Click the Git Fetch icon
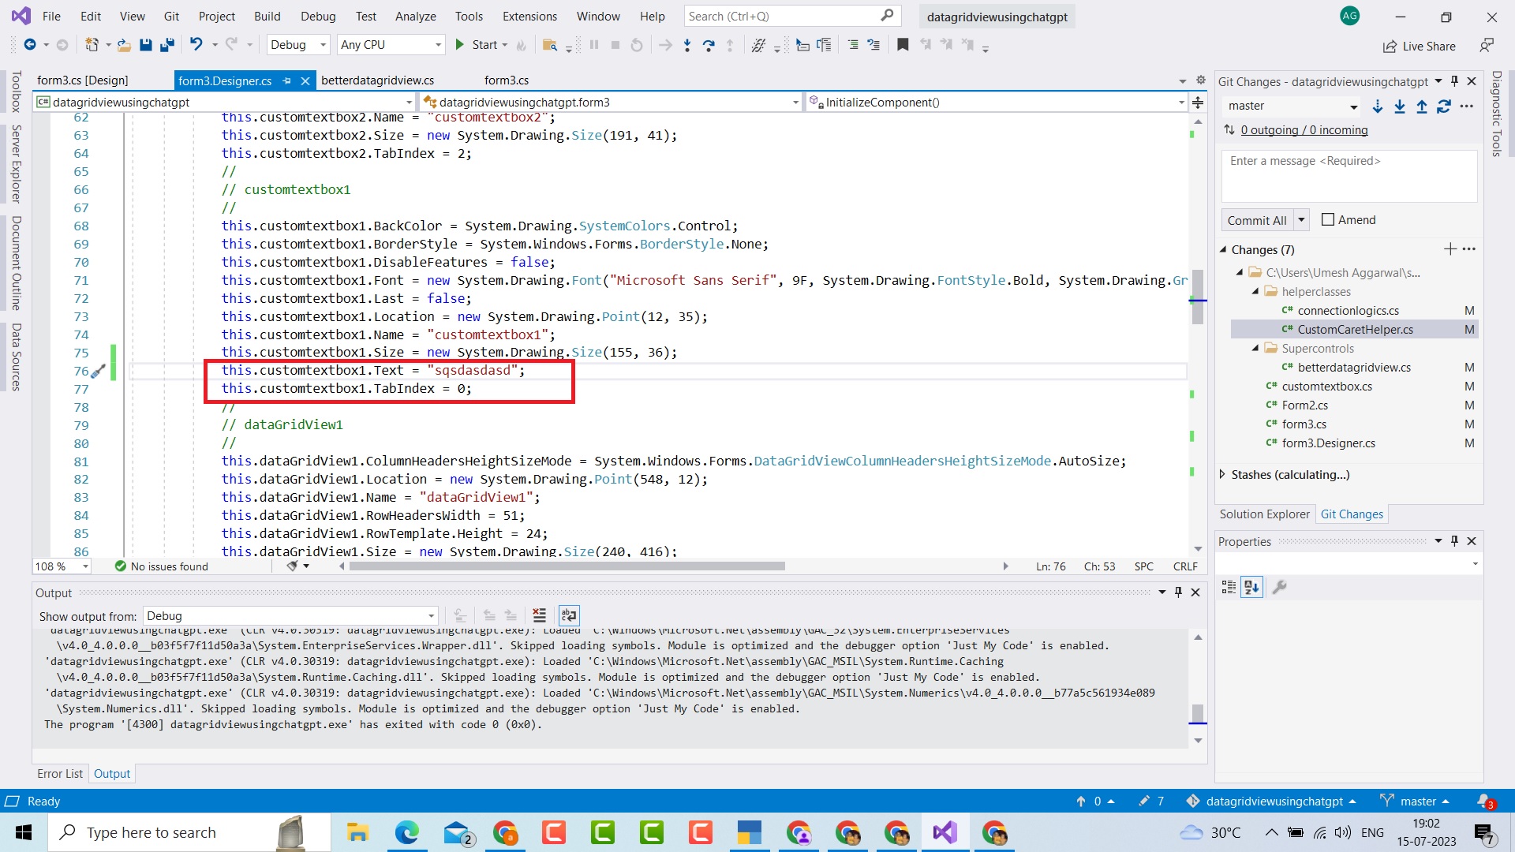Image resolution: width=1515 pixels, height=852 pixels. (1378, 106)
